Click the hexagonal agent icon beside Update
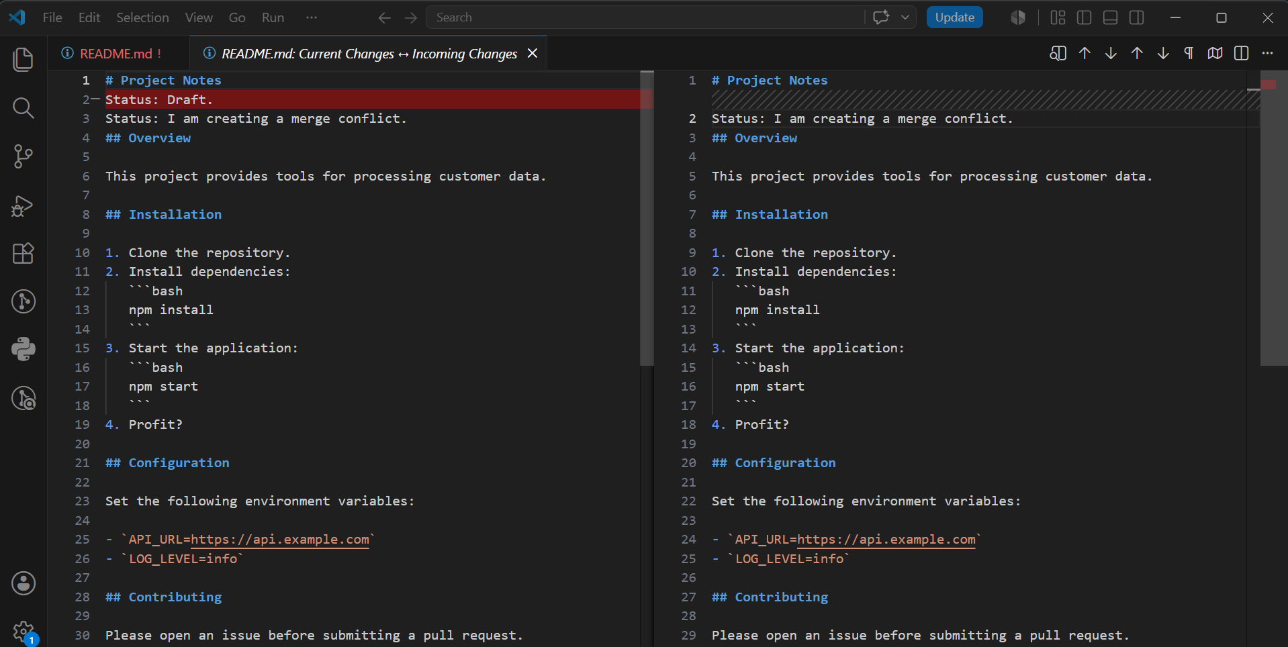The height and width of the screenshot is (647, 1288). (x=1018, y=17)
